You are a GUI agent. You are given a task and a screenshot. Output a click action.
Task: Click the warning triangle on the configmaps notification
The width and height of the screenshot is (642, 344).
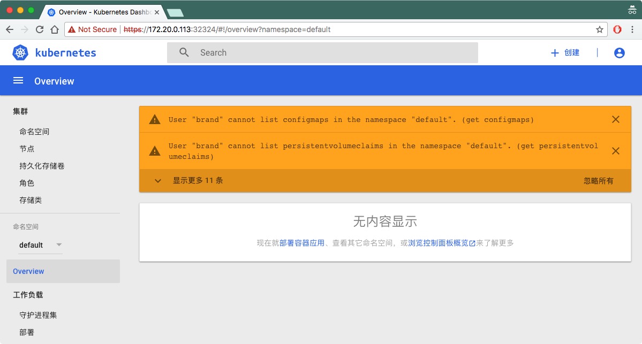(x=155, y=119)
